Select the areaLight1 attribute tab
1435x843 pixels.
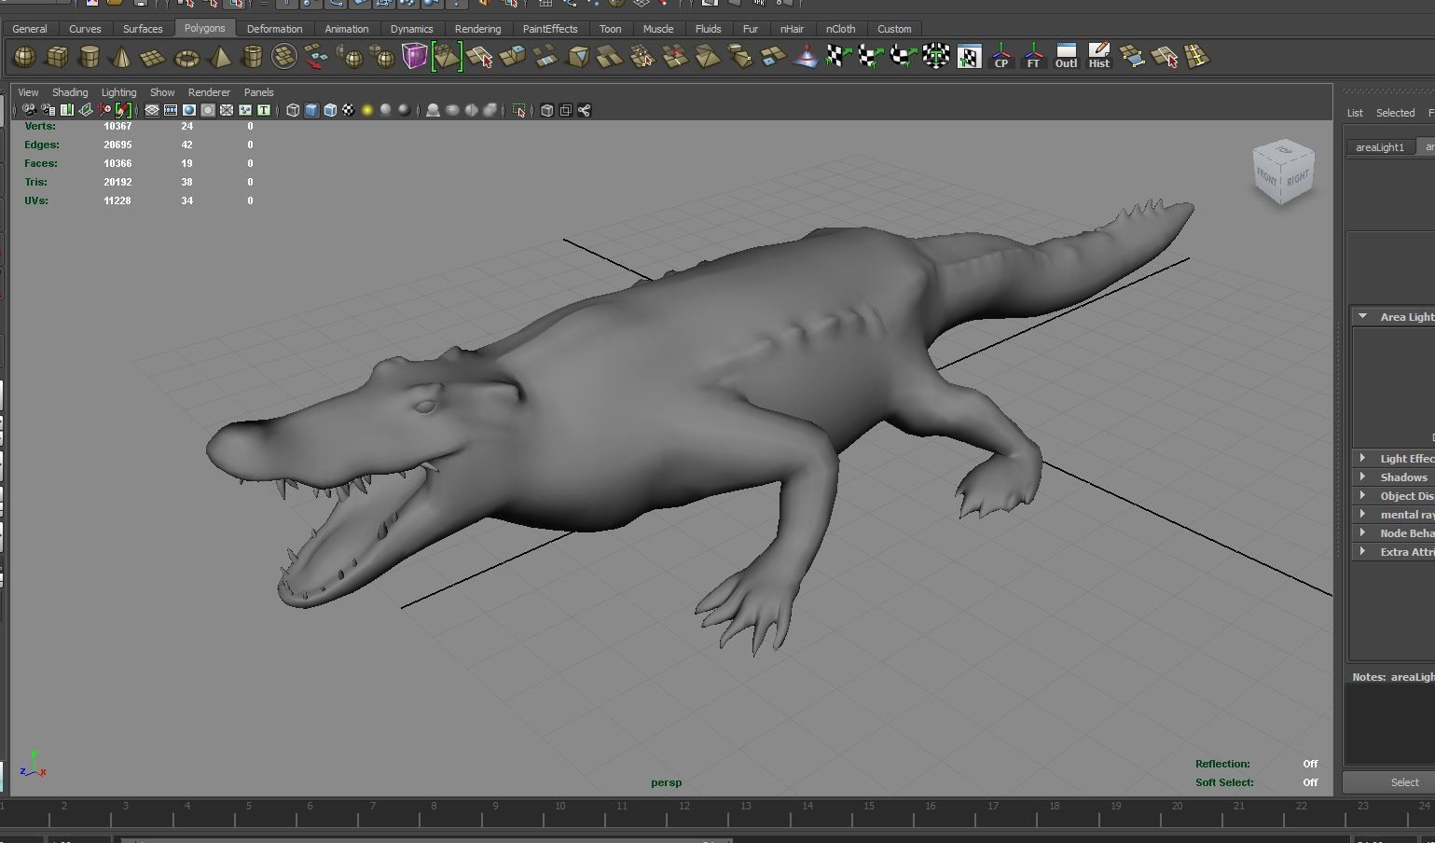point(1380,147)
